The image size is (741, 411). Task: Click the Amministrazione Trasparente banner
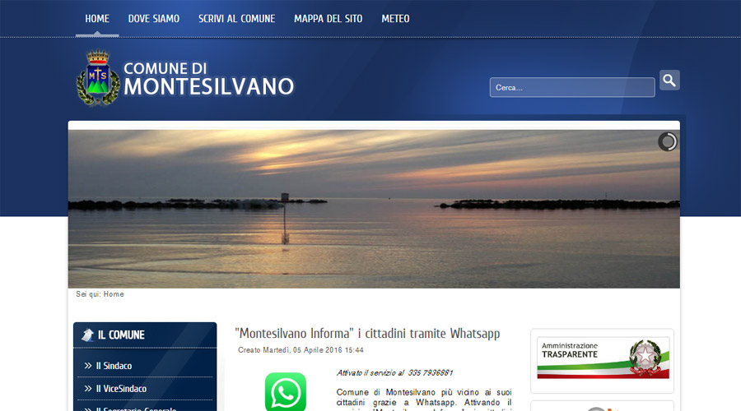[x=603, y=358]
